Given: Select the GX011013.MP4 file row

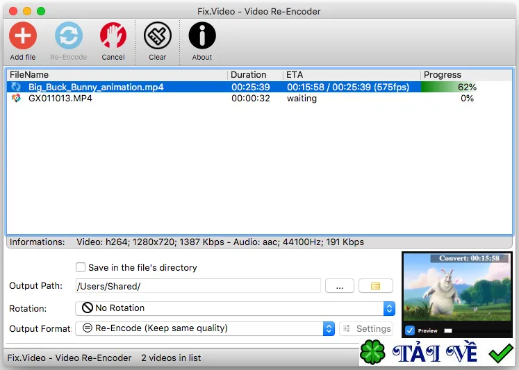Looking at the screenshot, I should 259,98.
